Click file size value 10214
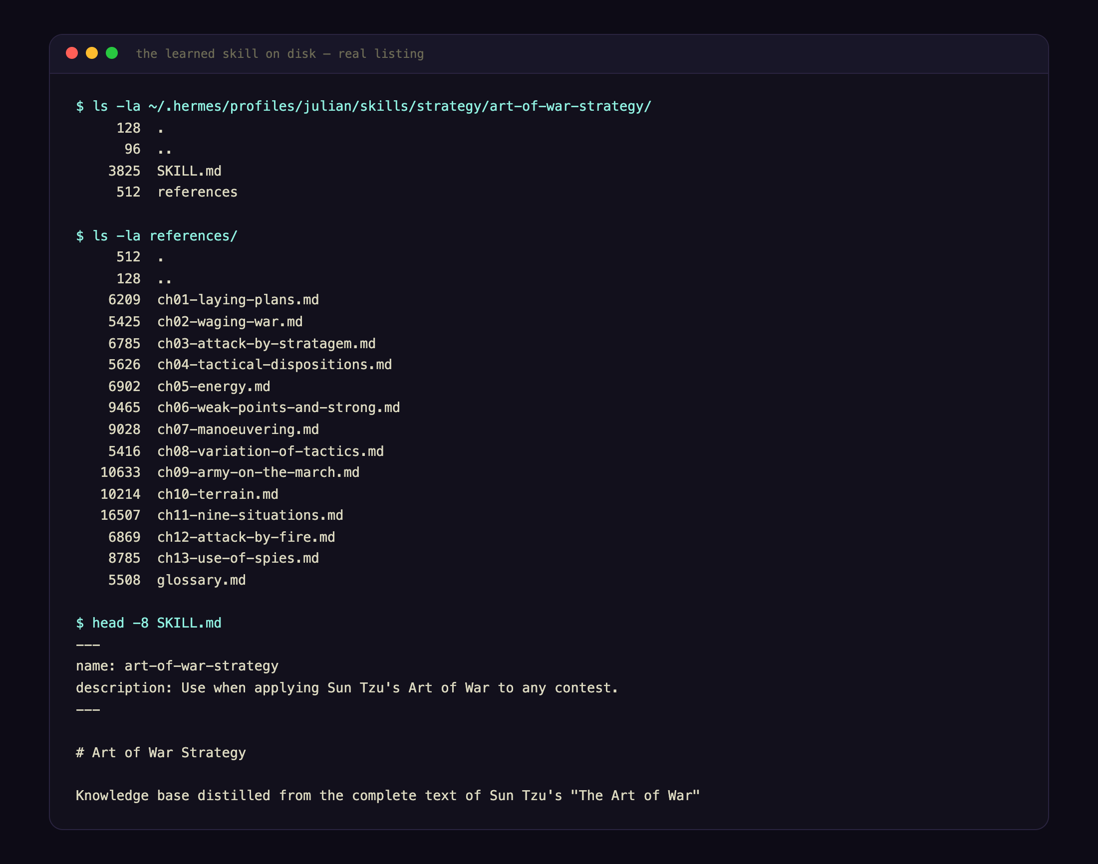 tap(120, 494)
